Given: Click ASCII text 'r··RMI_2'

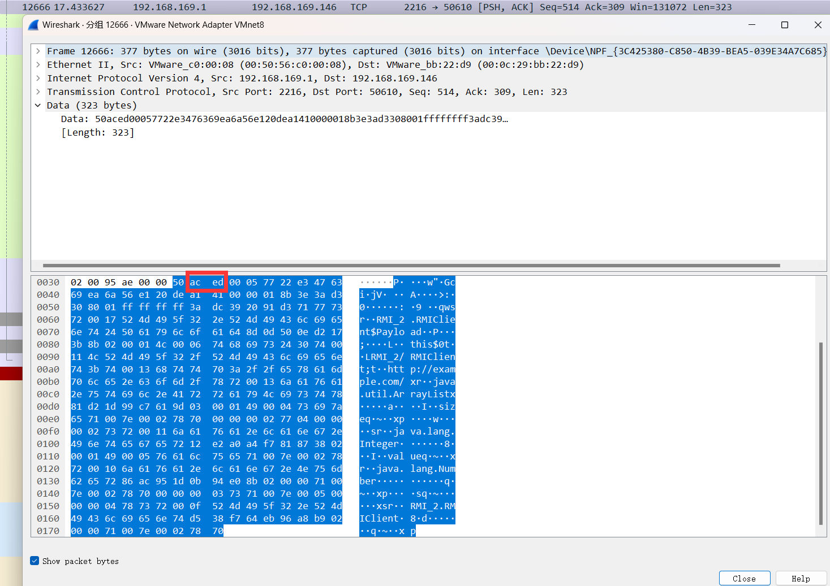Looking at the screenshot, I should [382, 319].
